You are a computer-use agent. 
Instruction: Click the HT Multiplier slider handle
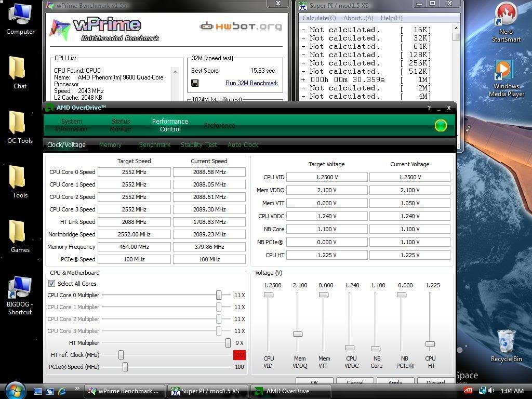tap(228, 343)
